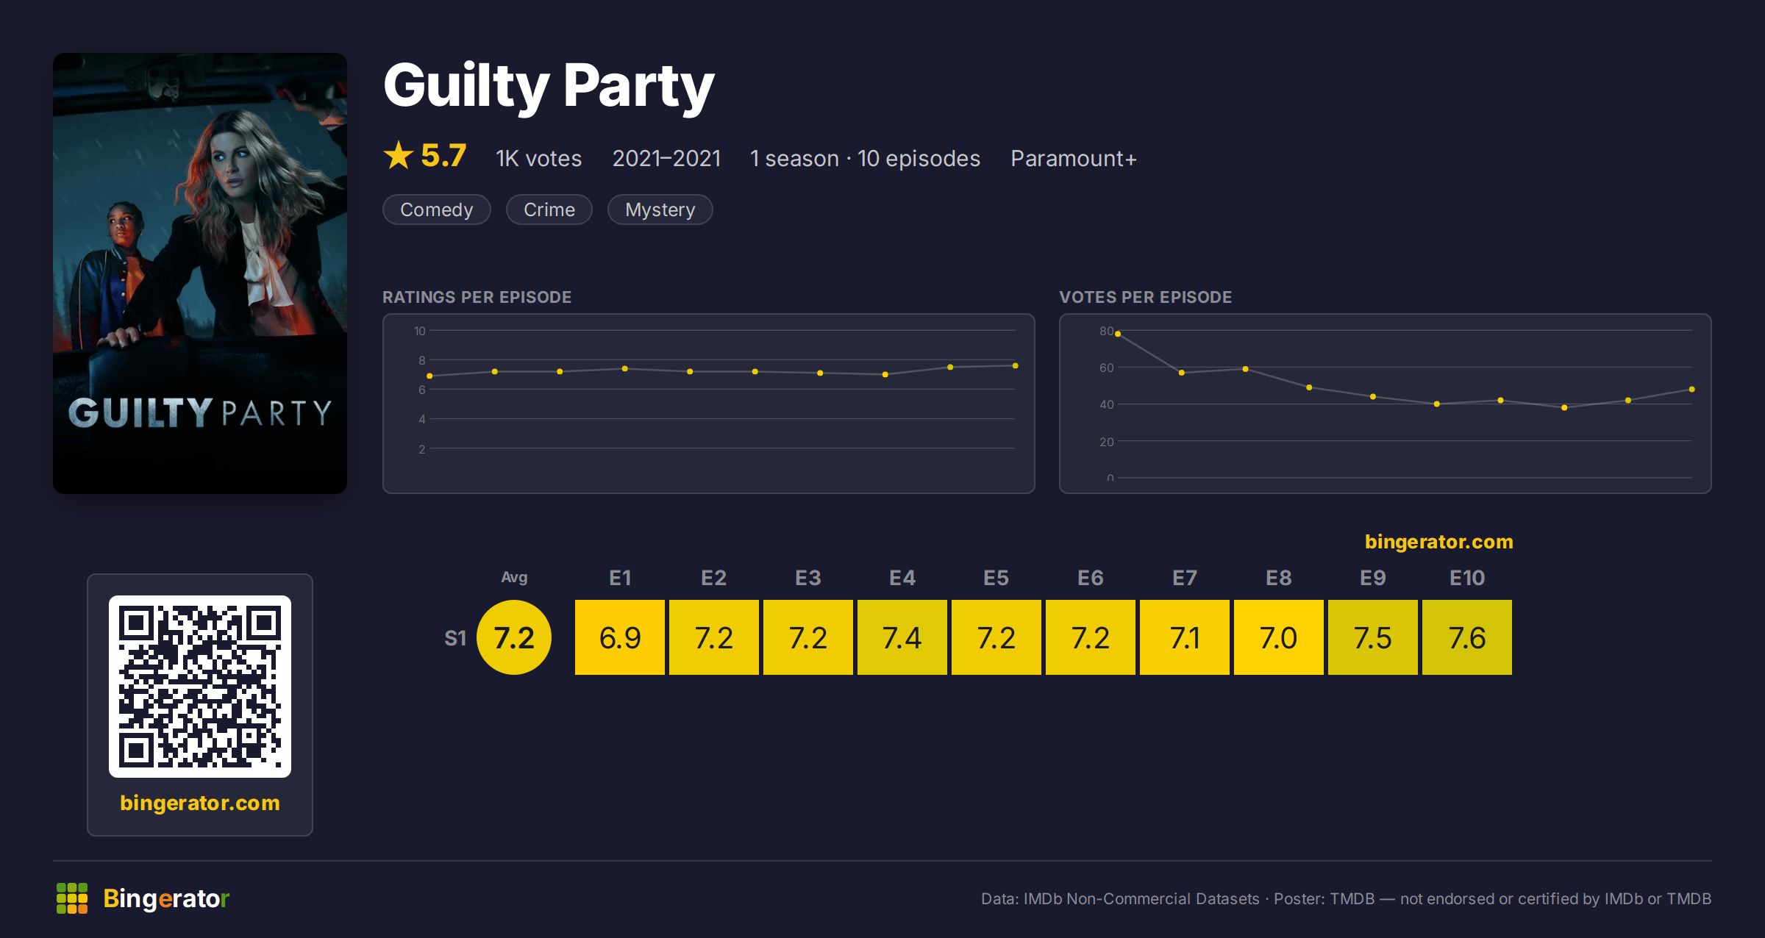The width and height of the screenshot is (1765, 938).
Task: Select the Crime genre tag
Action: click(x=549, y=210)
